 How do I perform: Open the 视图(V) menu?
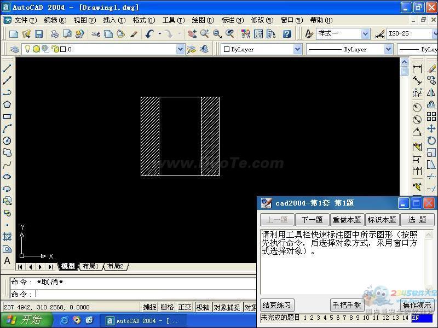point(85,20)
